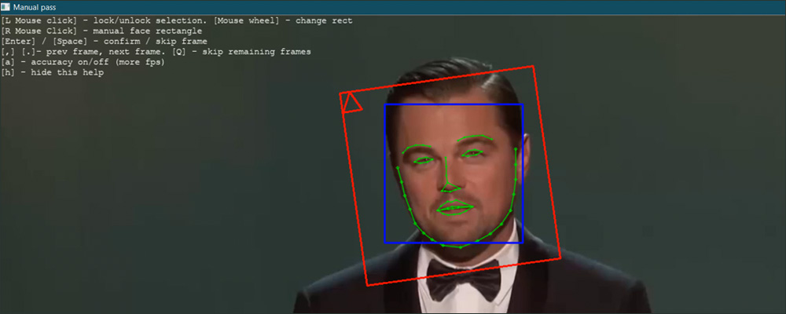Click inside the blue face rectangle to lock the selection
The height and width of the screenshot is (314, 786).
(454, 173)
